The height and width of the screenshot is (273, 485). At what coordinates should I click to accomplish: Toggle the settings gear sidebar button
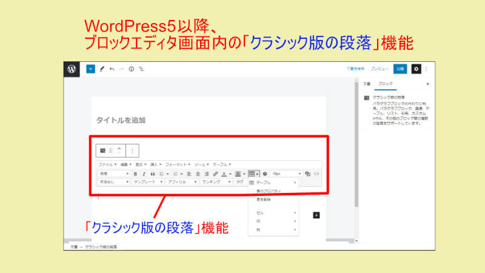pos(416,69)
